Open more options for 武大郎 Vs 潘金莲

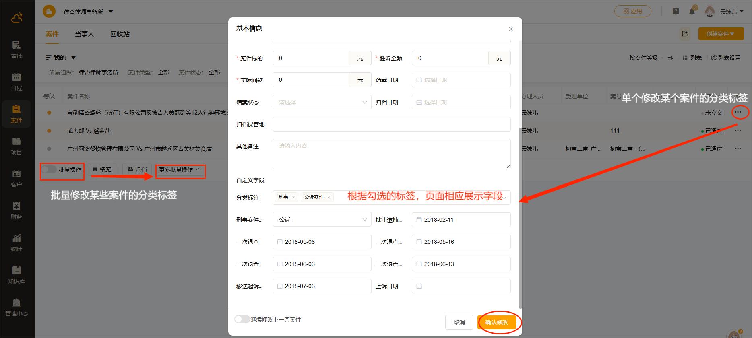click(x=738, y=131)
